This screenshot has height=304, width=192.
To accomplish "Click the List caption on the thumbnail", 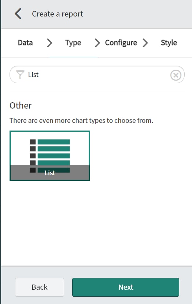I will [x=50, y=173].
